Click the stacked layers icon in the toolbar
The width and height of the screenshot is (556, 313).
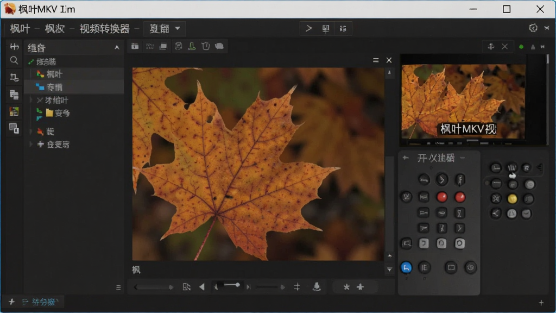(x=163, y=46)
